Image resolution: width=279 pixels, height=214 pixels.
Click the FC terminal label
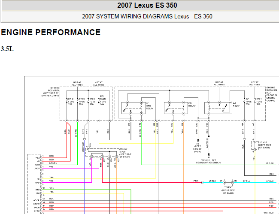[39, 179]
